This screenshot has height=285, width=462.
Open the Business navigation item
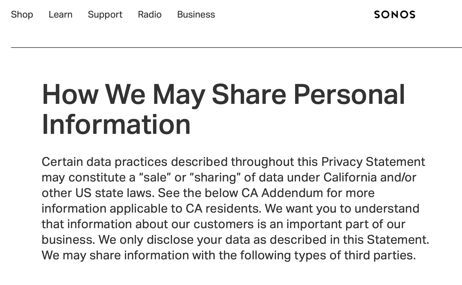[x=196, y=14]
